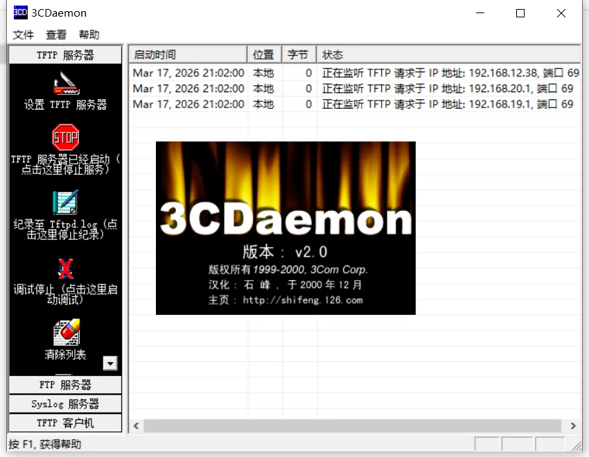
Task: Switch to the FTP 服务器 panel
Action: click(65, 385)
